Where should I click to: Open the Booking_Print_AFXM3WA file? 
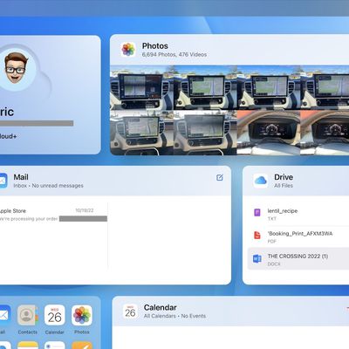pos(298,236)
